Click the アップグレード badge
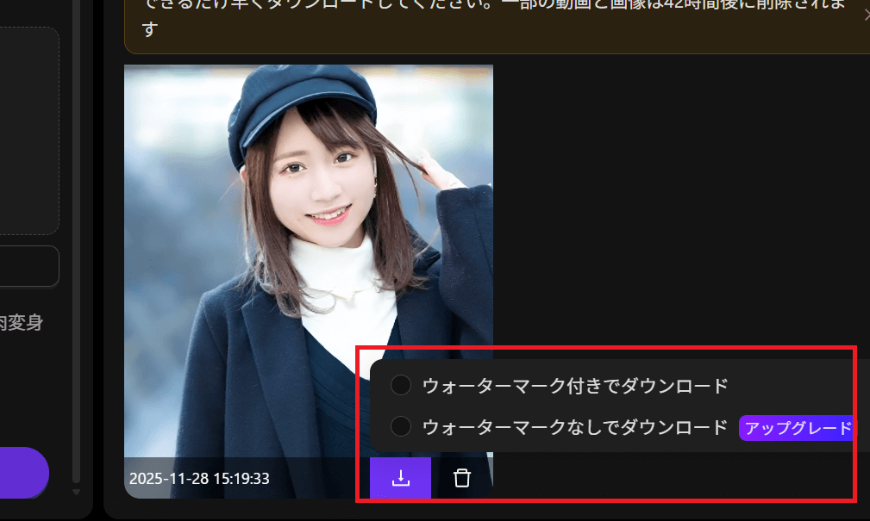Viewport: 870px width, 521px height. [796, 428]
